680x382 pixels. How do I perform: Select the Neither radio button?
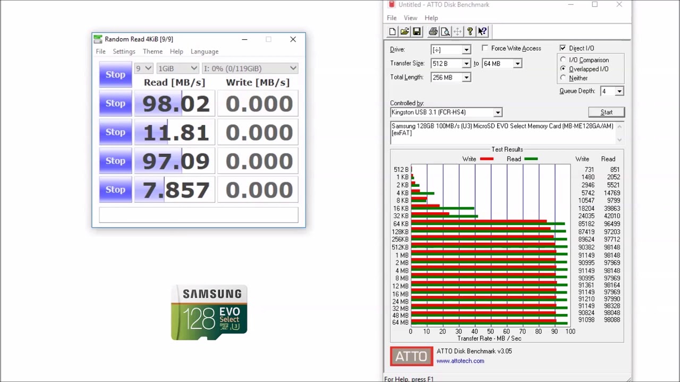[563, 78]
